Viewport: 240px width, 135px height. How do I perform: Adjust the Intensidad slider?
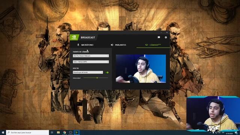[x=96, y=78]
